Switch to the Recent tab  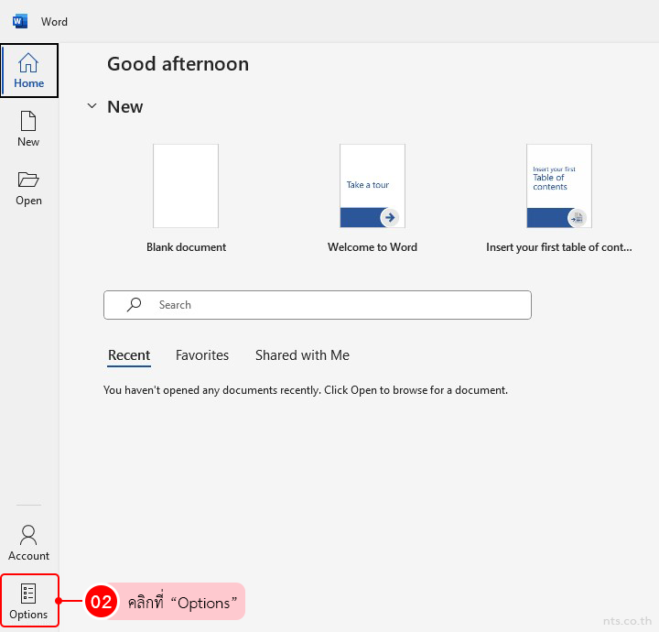[x=129, y=355]
